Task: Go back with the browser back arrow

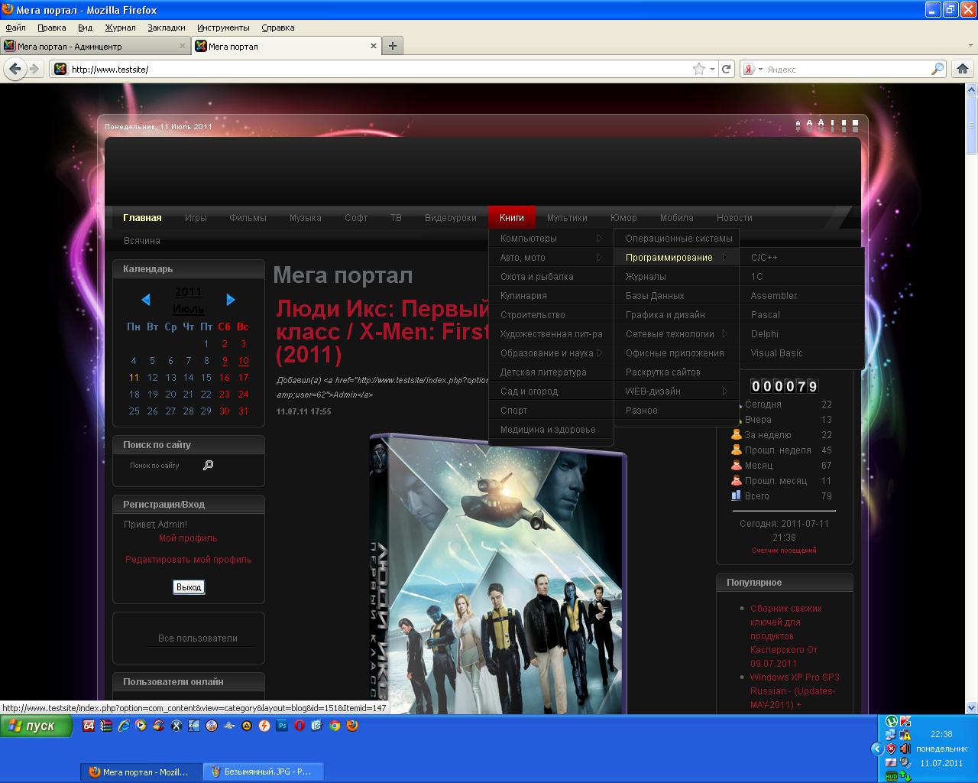Action: [x=15, y=69]
